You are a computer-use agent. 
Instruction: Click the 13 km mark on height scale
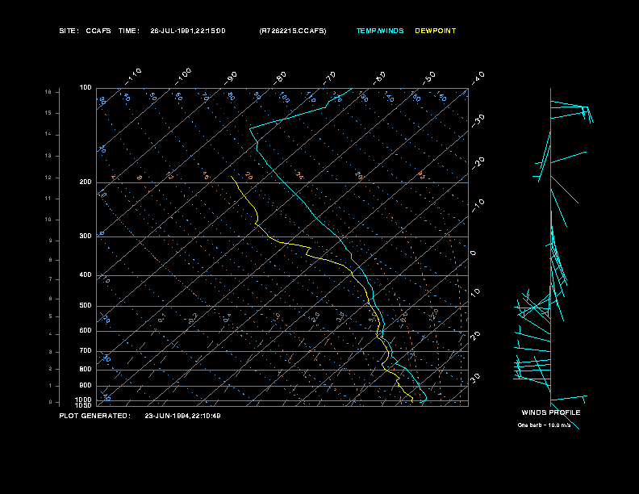pyautogui.click(x=48, y=156)
